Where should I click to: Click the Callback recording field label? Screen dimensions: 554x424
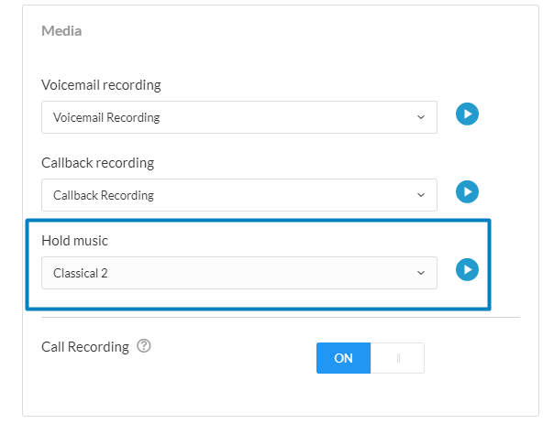[97, 163]
